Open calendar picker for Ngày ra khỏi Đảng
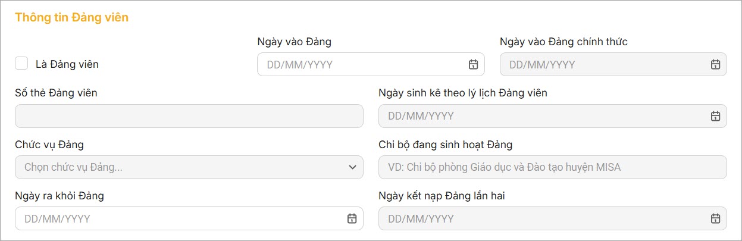 click(x=352, y=218)
